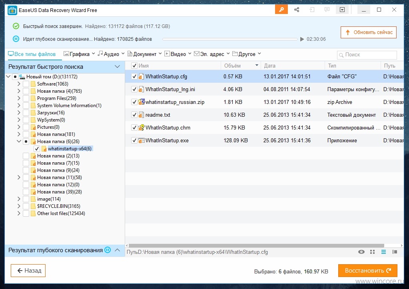The image size is (409, 289).
Task: Uncheck the WhatInStartup.cfg checkbox
Action: (134, 76)
